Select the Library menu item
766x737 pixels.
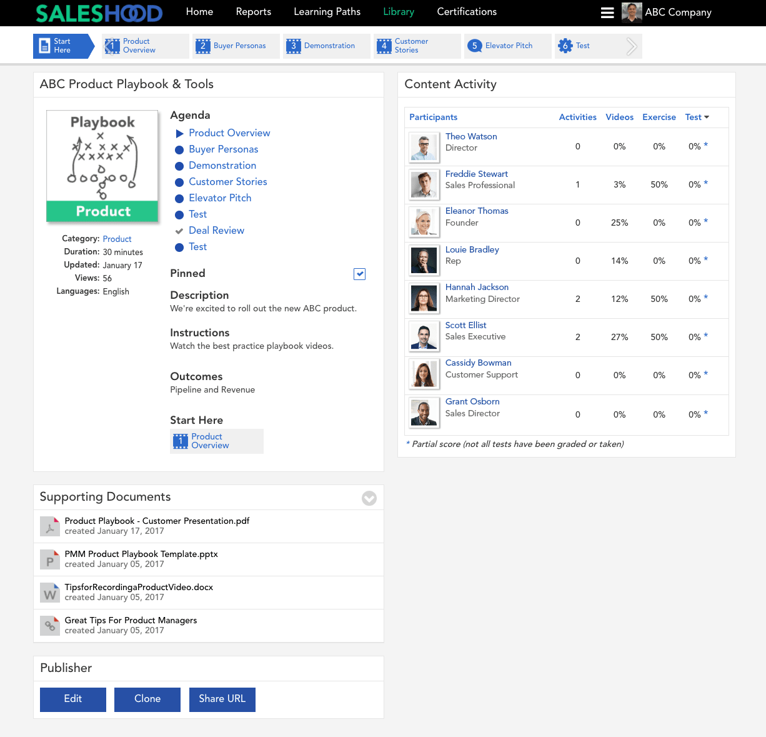coord(399,12)
